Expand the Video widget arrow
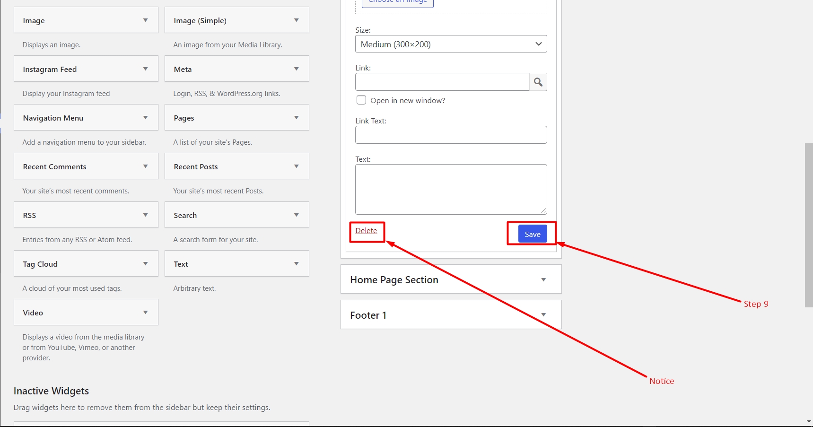The image size is (813, 427). point(146,313)
